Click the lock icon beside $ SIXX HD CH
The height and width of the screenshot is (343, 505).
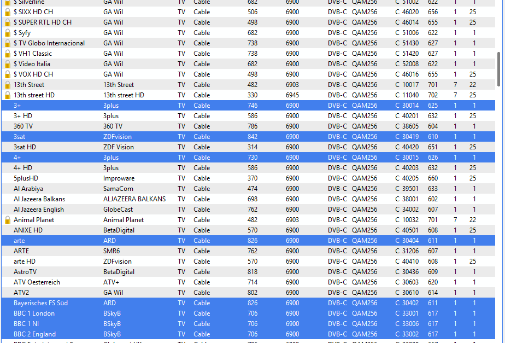[8, 12]
